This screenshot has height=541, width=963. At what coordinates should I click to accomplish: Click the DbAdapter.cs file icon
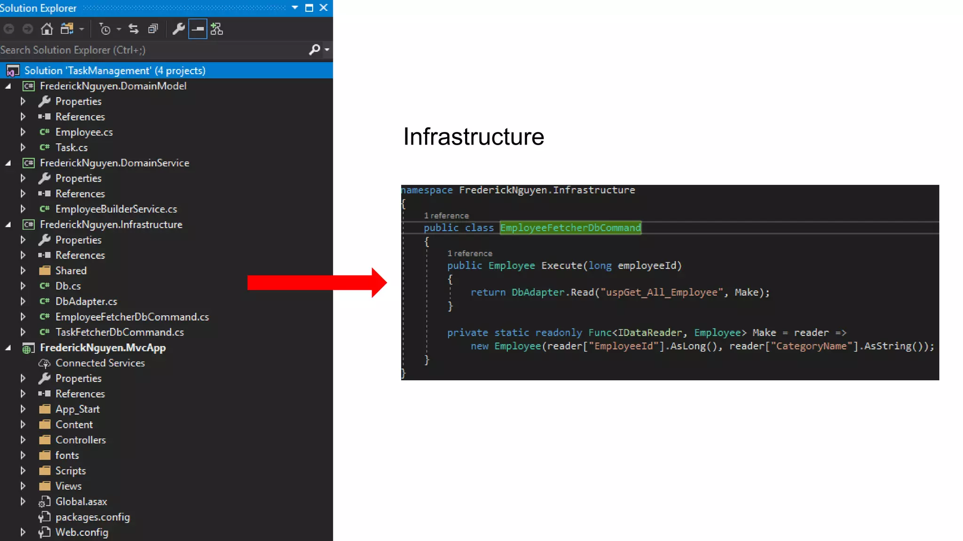click(x=45, y=301)
